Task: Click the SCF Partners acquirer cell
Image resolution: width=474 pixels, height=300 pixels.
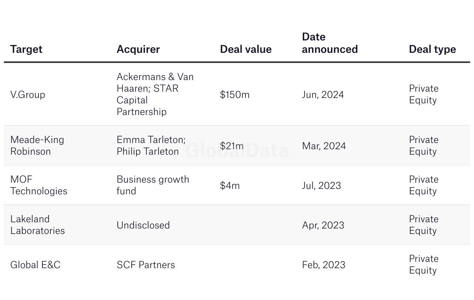Action: point(146,265)
